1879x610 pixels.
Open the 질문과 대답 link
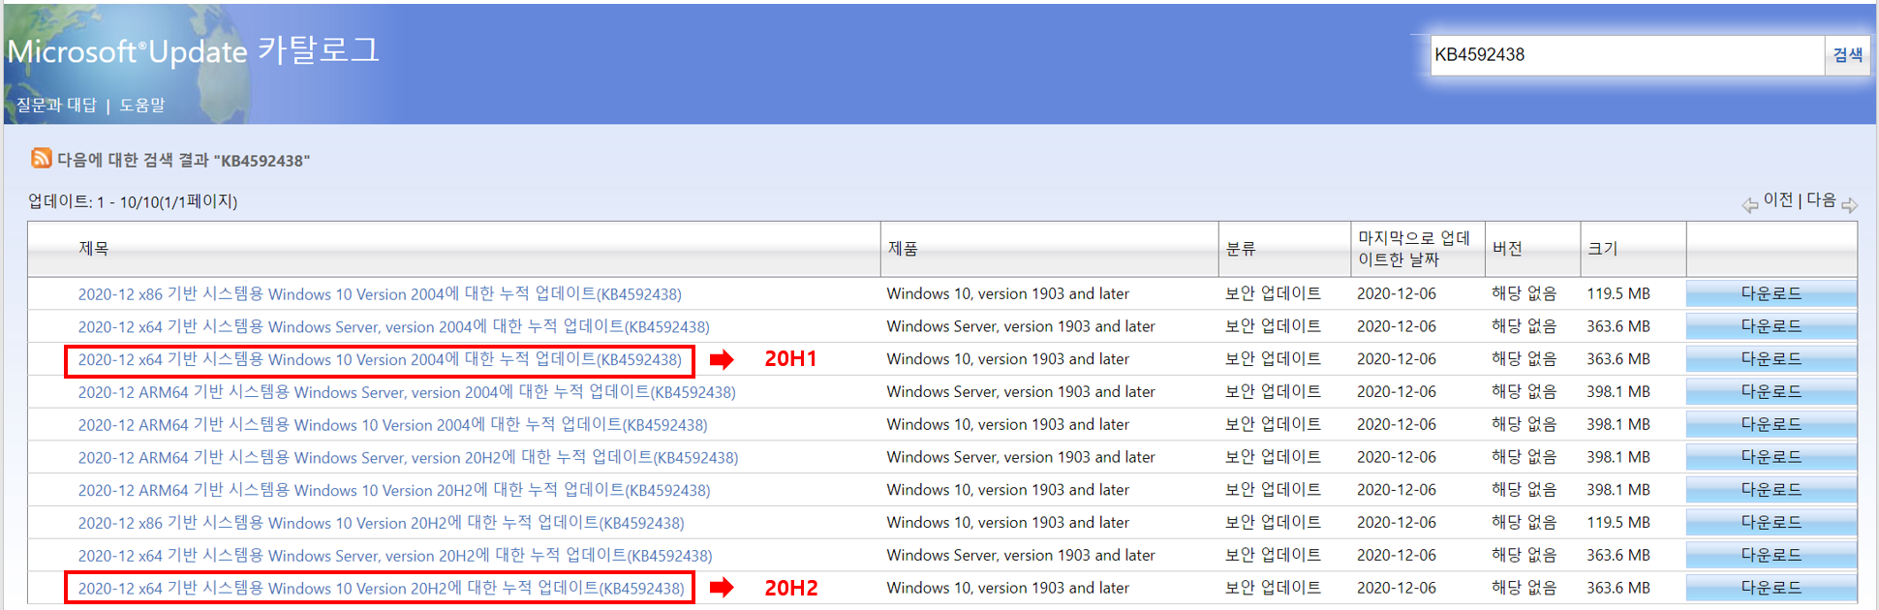(x=57, y=105)
